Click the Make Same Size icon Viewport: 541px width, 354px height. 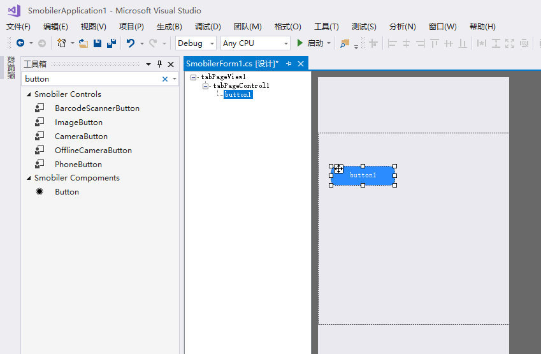pyautogui.click(x=510, y=43)
